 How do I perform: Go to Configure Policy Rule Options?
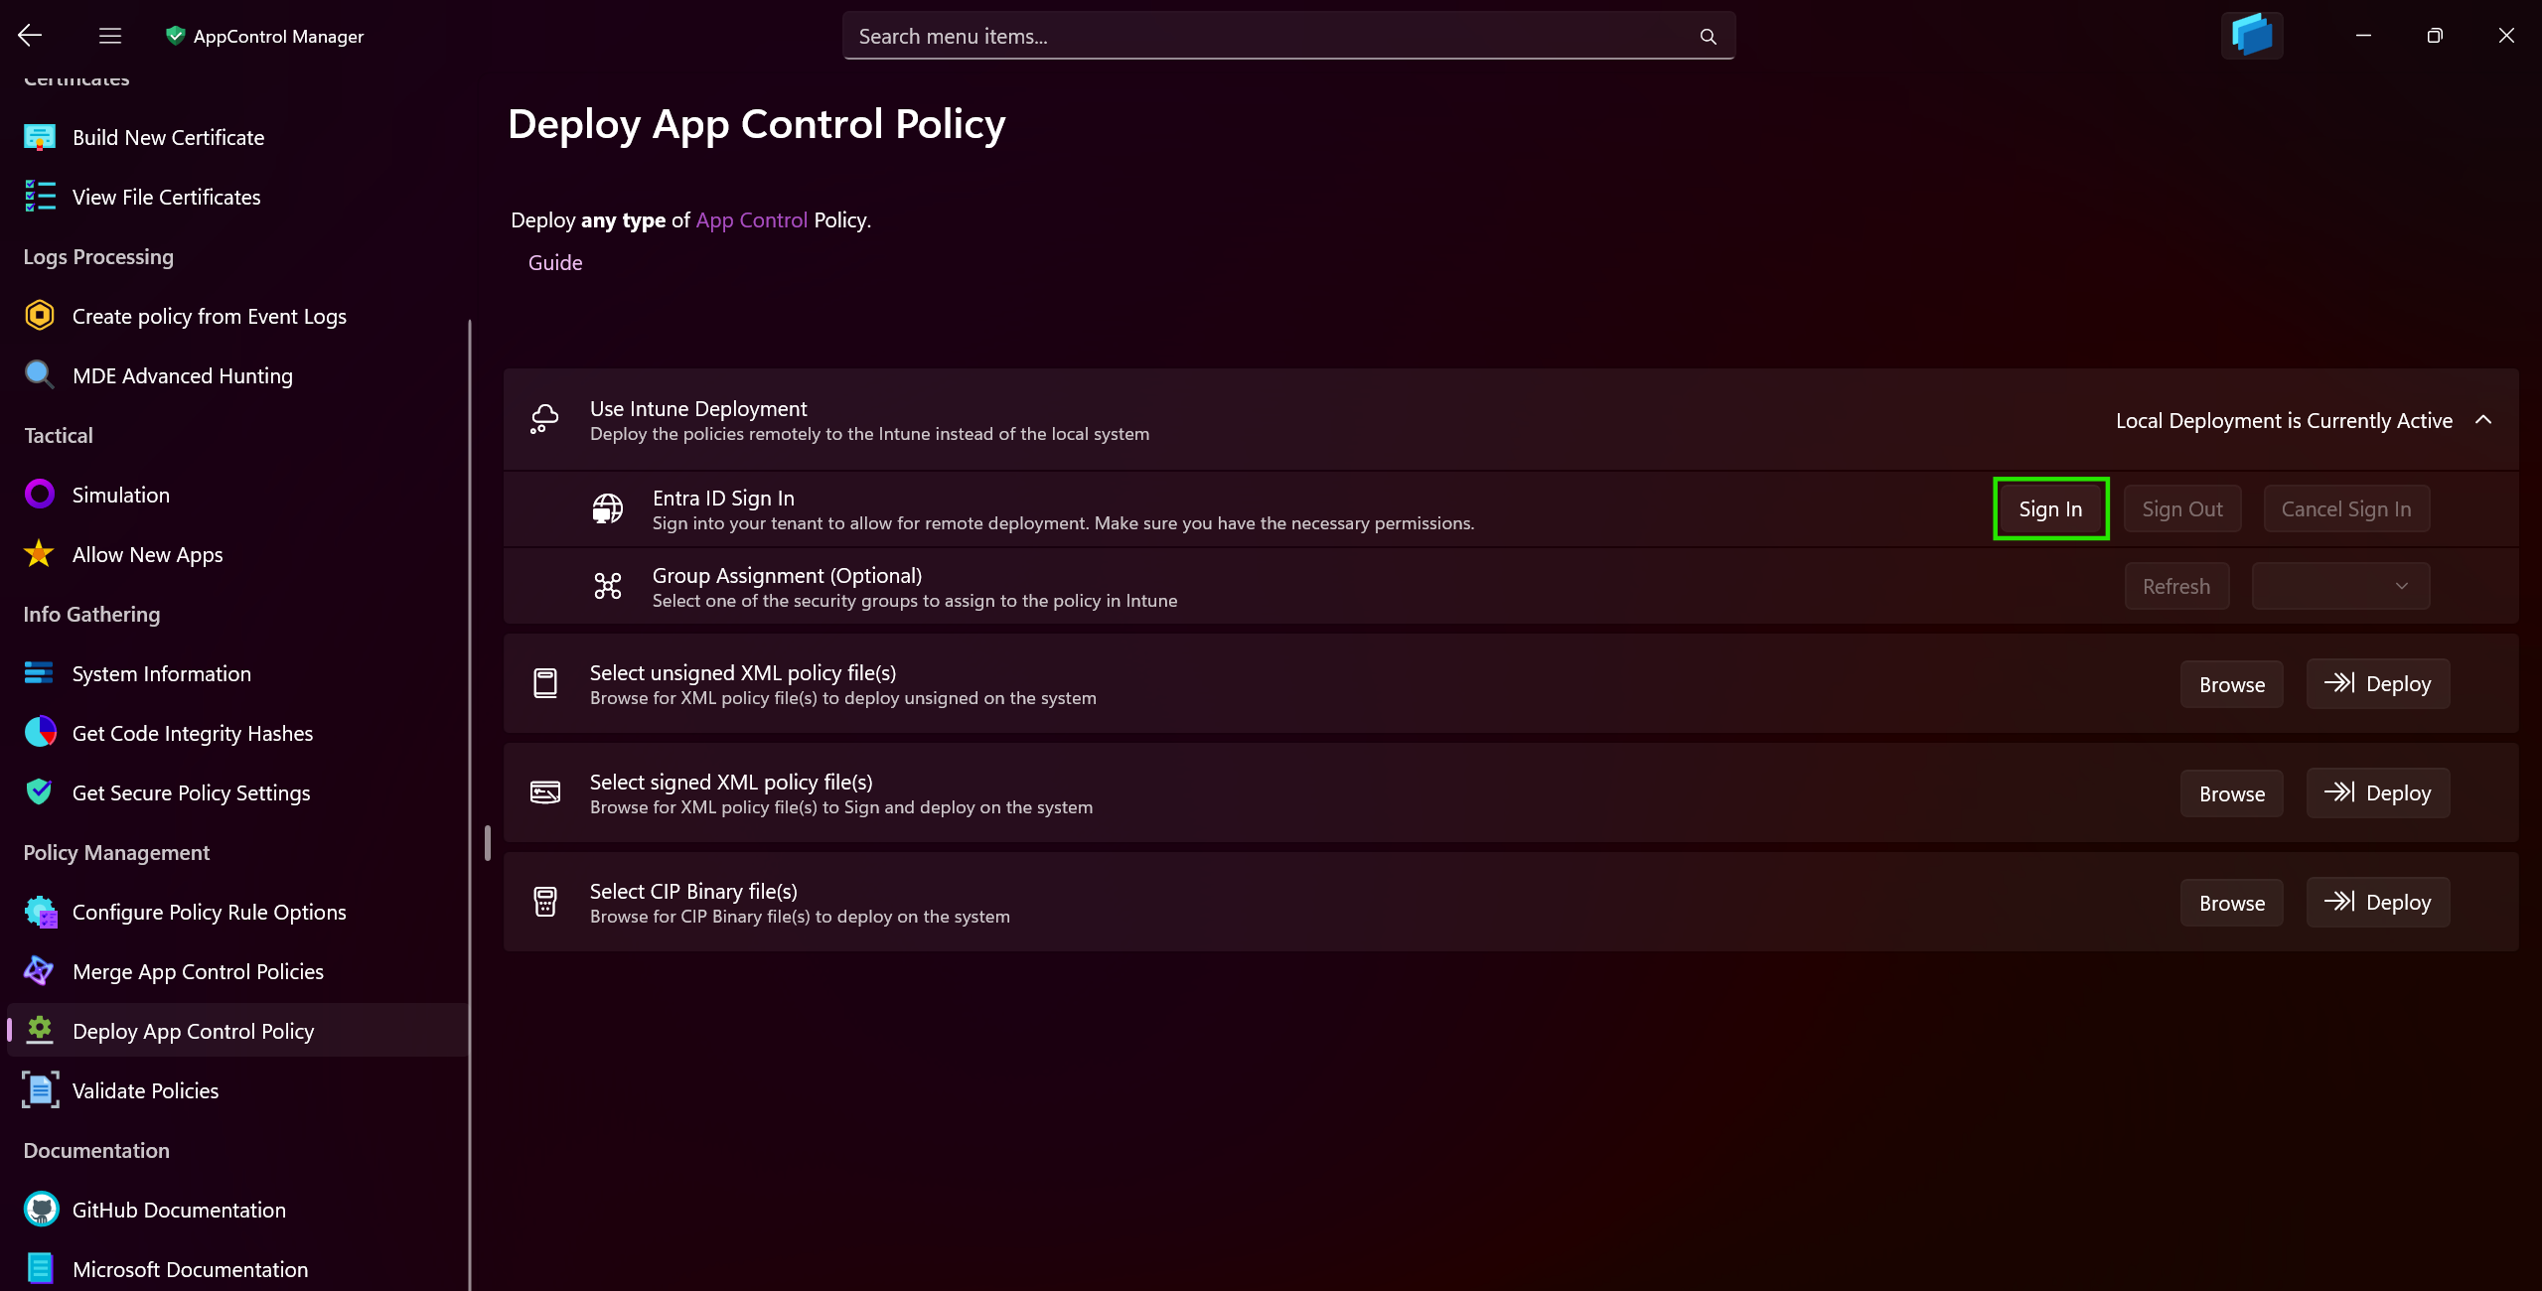pyautogui.click(x=209, y=912)
